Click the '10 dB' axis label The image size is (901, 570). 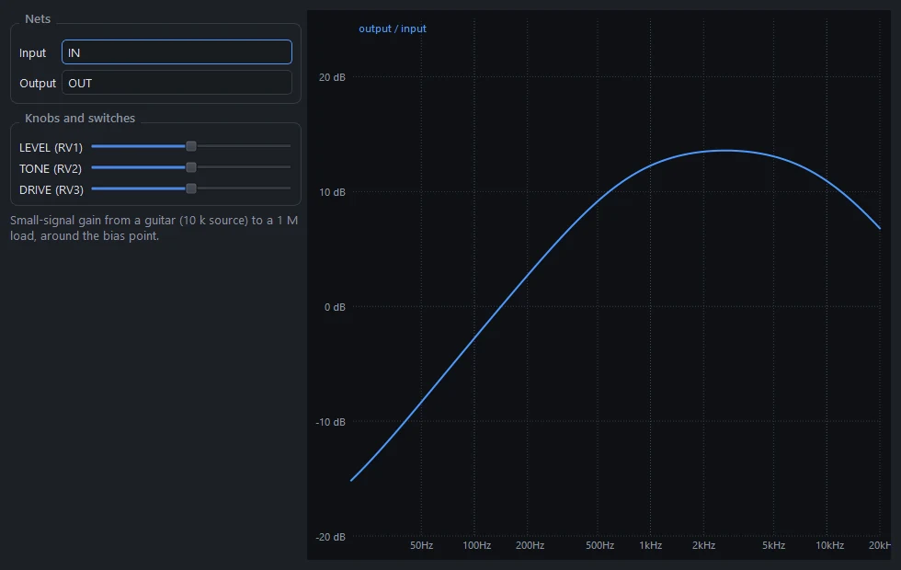332,192
